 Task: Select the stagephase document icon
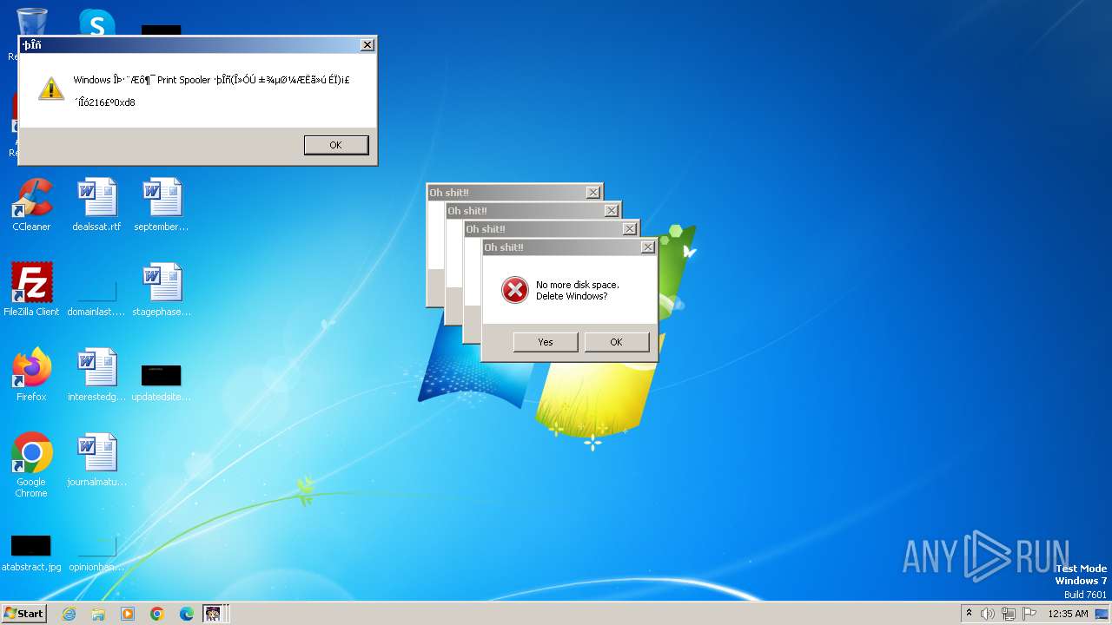(162, 290)
